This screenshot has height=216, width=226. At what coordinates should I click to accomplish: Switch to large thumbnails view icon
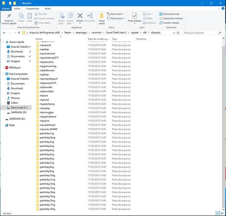[222, 213]
